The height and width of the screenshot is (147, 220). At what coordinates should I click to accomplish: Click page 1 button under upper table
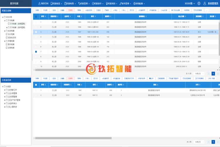[213, 73]
